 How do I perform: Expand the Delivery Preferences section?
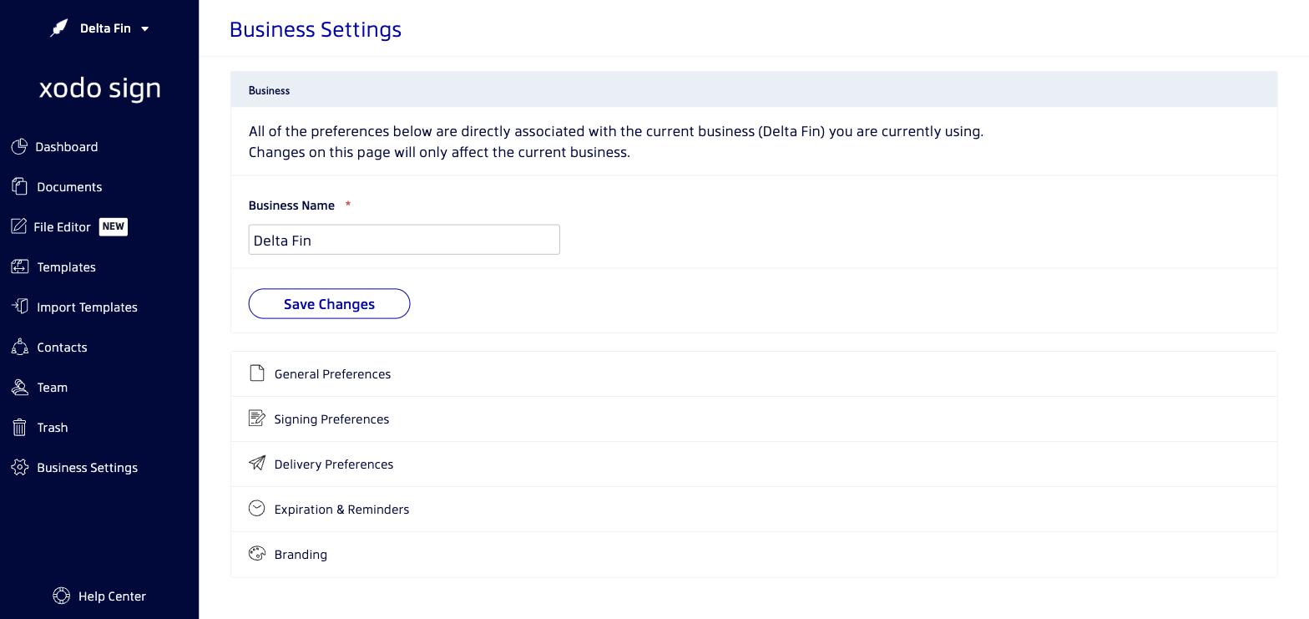754,464
